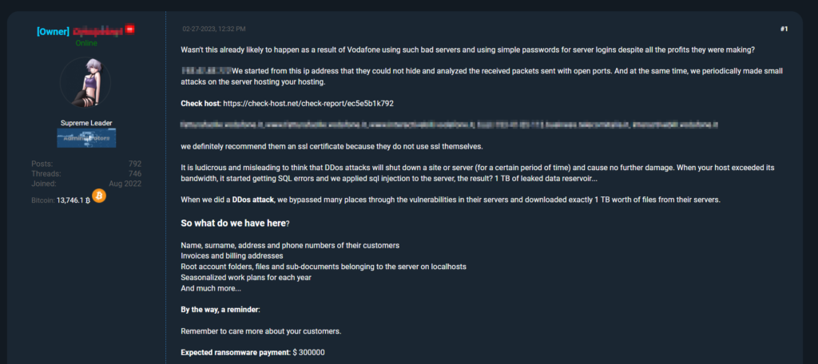Click the [Owner] tag label
The width and height of the screenshot is (818, 364).
tap(54, 31)
